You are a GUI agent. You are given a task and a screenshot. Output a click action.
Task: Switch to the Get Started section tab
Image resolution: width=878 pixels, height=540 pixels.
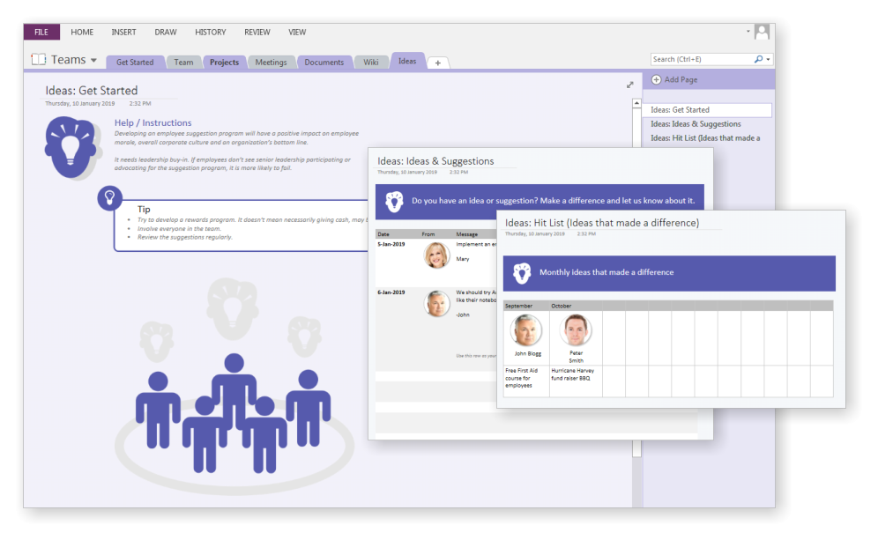[x=135, y=63]
